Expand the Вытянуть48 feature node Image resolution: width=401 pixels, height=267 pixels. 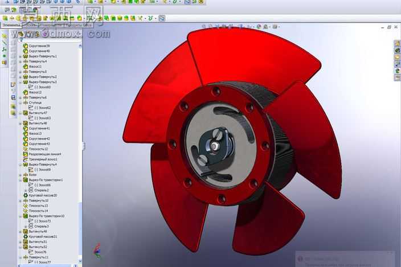[x=21, y=123]
